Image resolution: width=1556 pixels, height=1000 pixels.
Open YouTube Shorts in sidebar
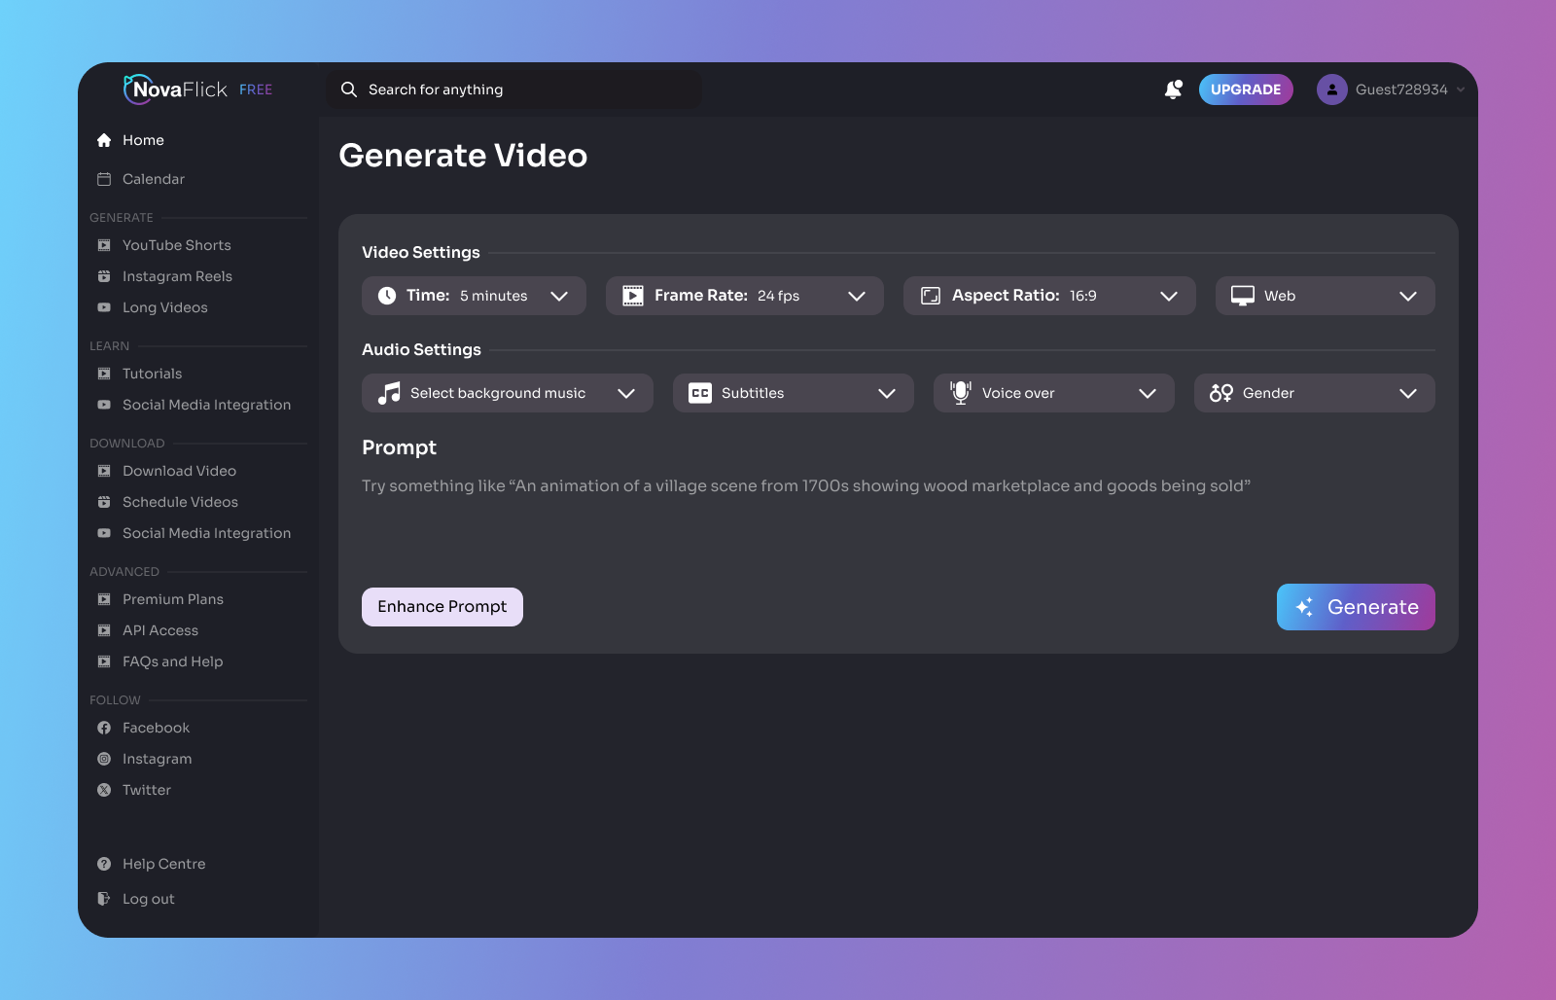[x=176, y=245]
